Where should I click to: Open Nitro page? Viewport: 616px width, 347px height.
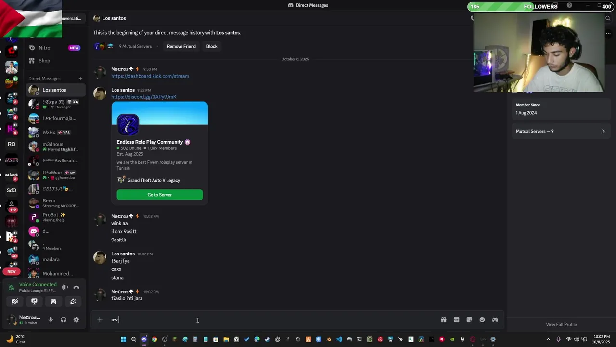pyautogui.click(x=56, y=48)
